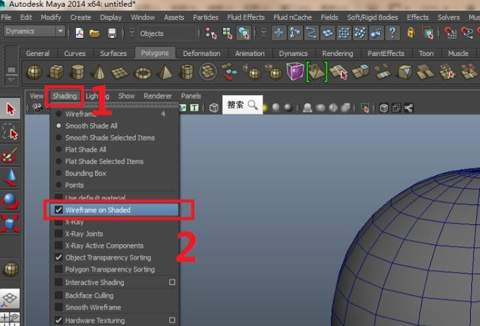Open Hardware Texturing option box
Image resolution: width=480 pixels, height=326 pixels.
tap(172, 321)
